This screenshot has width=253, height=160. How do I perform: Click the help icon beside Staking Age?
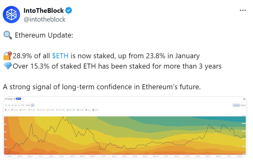pyautogui.click(x=14, y=99)
